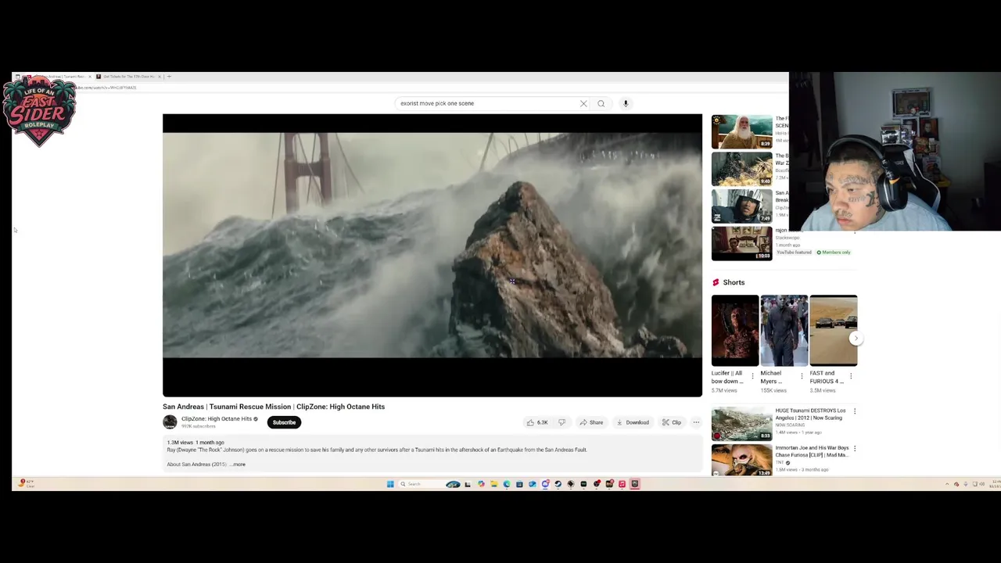Open the 10:03 members only video thumbnail
The width and height of the screenshot is (1001, 563).
pyautogui.click(x=741, y=244)
